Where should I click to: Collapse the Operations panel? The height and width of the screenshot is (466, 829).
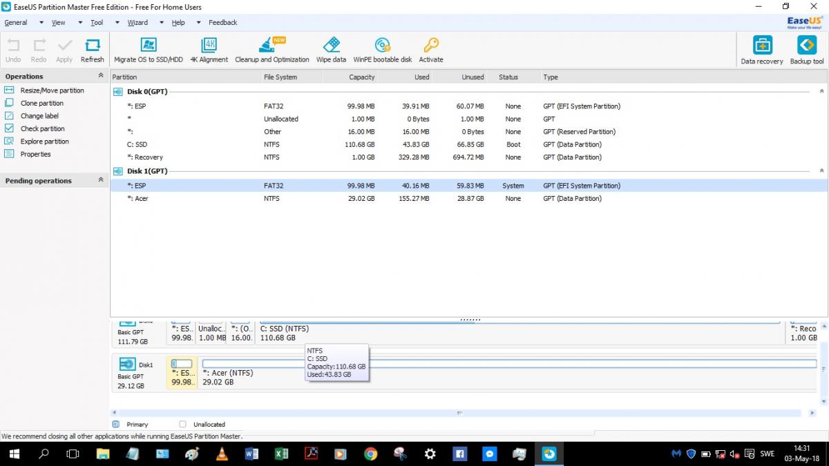(101, 76)
